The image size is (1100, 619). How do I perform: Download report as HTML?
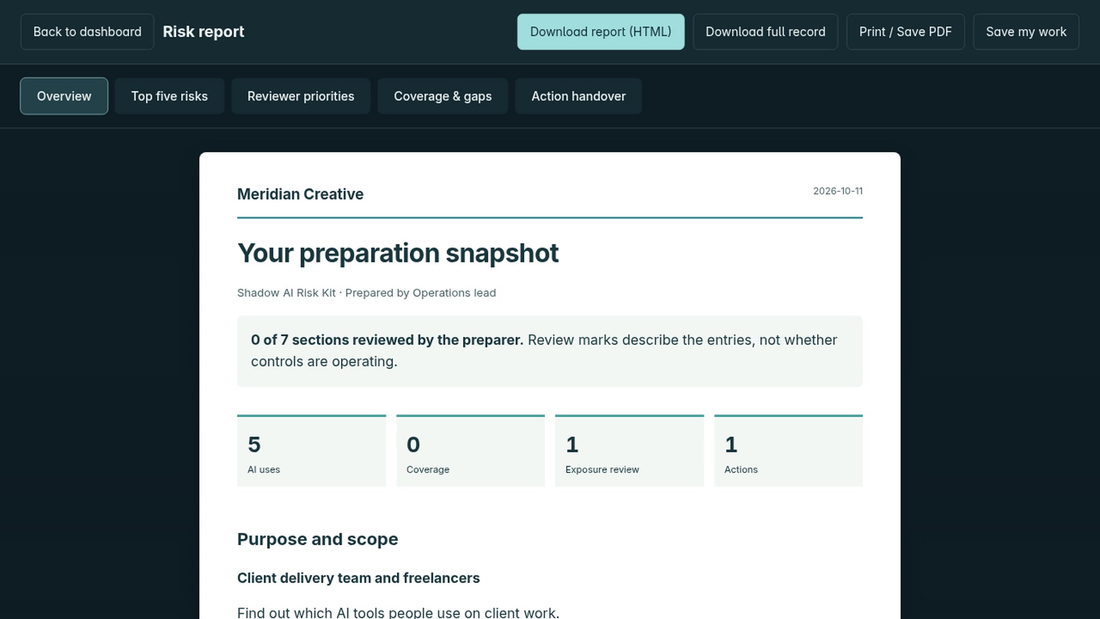coord(600,32)
